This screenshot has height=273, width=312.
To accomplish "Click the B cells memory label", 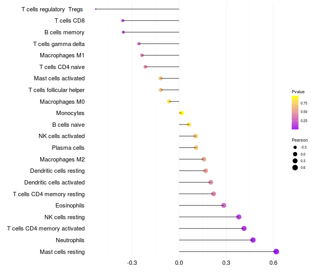I will point(64,32).
